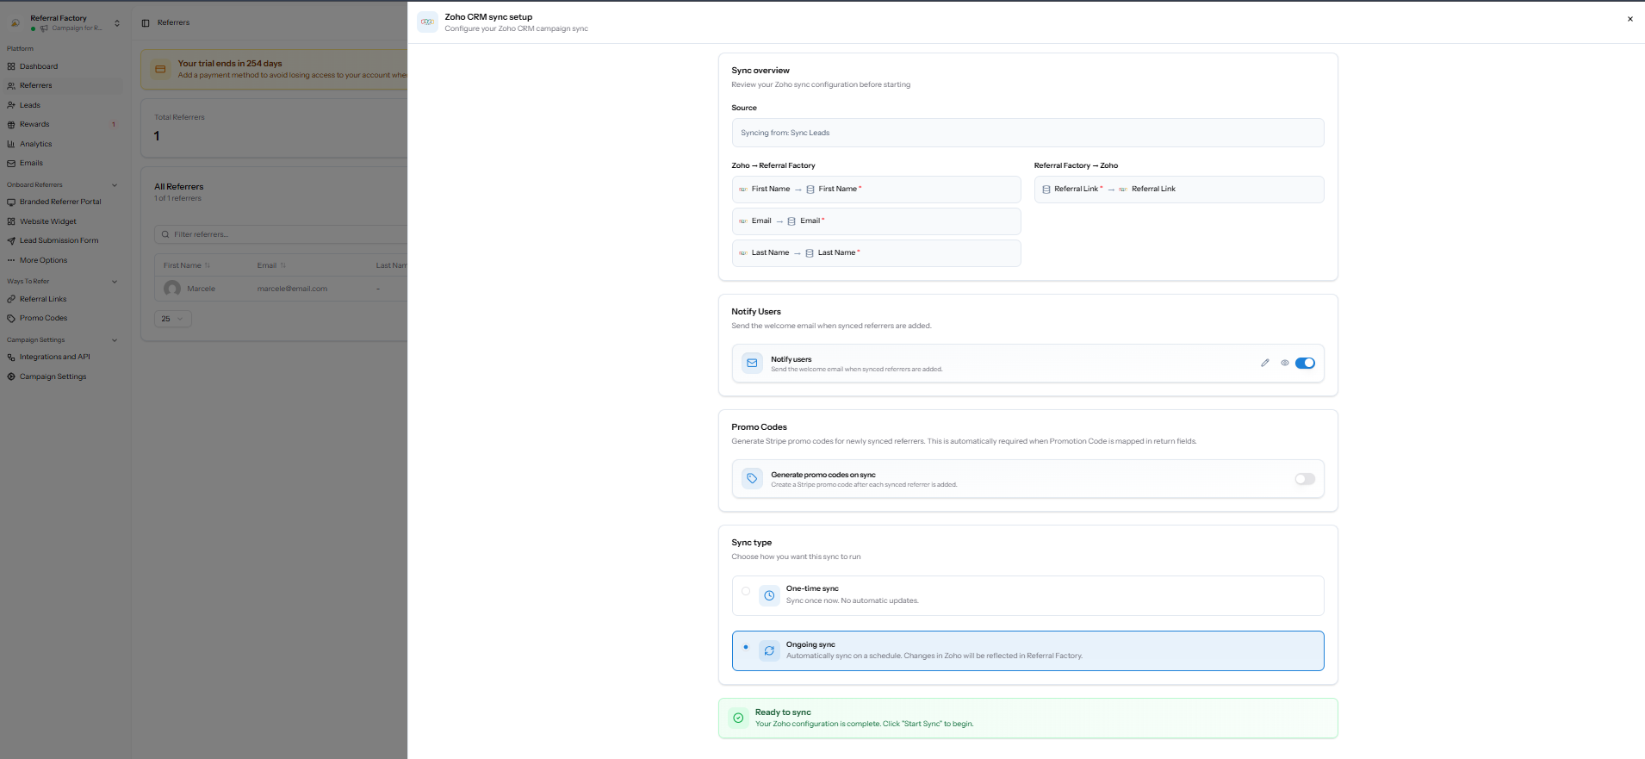This screenshot has width=1645, height=759.
Task: Open Dashboard in the sidebar
Action: pyautogui.click(x=39, y=66)
